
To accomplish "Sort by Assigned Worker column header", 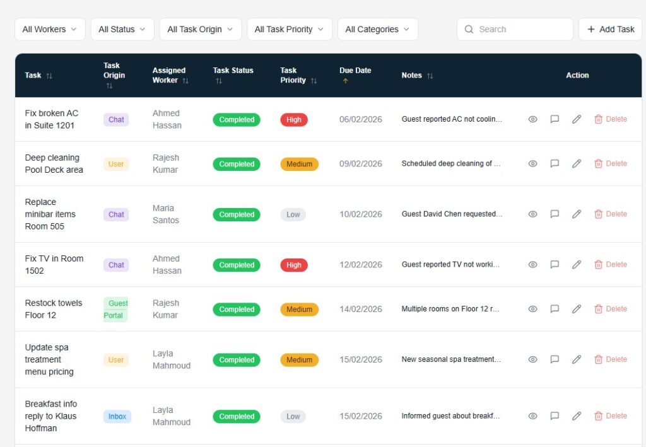I will pos(169,75).
